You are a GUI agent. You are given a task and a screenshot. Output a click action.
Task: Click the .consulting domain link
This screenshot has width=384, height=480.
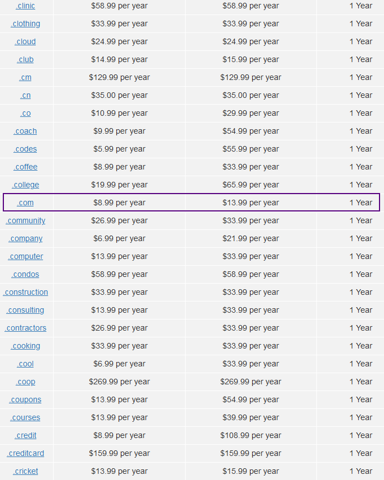coord(25,310)
